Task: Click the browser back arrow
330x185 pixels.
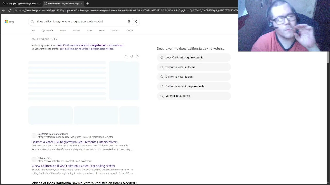Action: pyautogui.click(x=3, y=10)
